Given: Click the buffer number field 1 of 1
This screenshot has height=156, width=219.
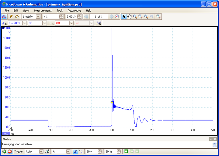Looking at the screenshot, I should [x=99, y=17].
